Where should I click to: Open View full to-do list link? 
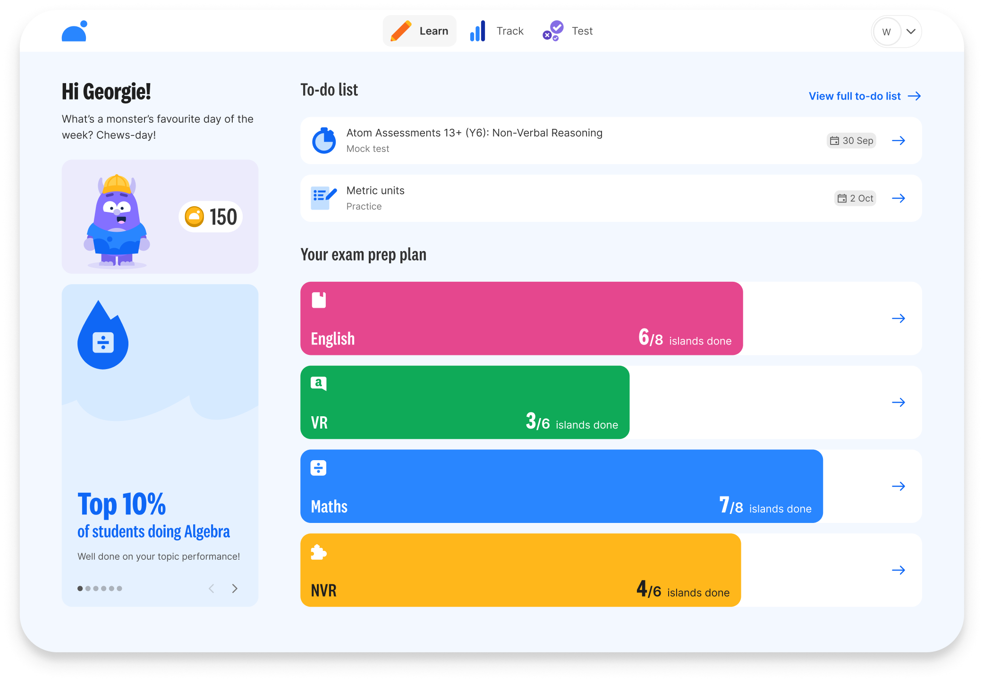click(864, 96)
